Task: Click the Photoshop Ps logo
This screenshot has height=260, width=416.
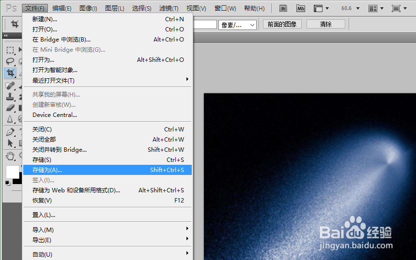Action: (x=11, y=8)
